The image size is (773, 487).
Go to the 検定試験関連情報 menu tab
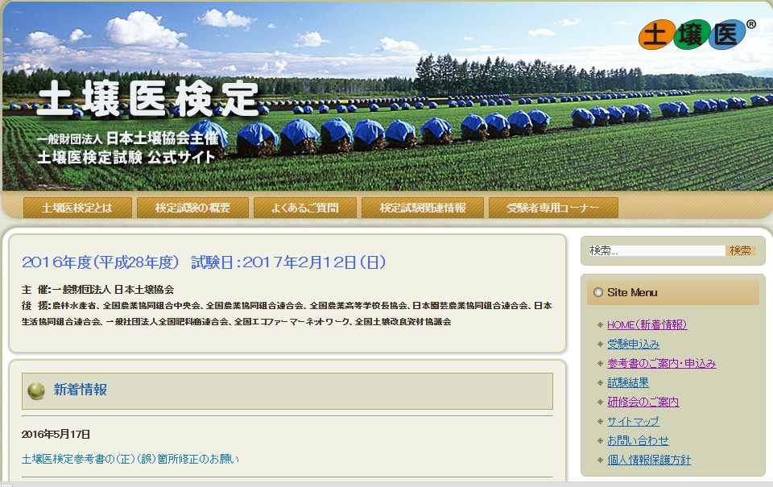422,208
